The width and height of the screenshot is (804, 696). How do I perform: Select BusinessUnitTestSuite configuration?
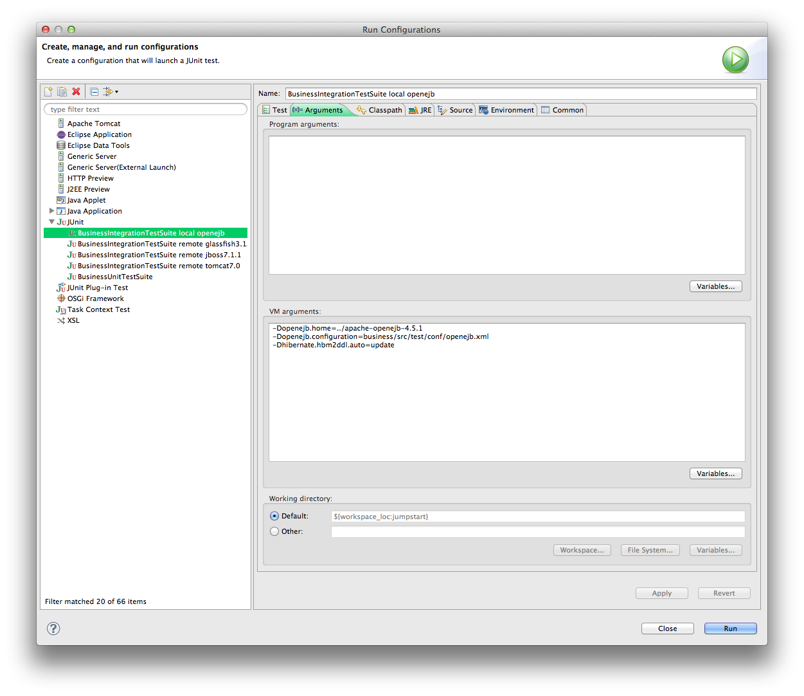pyautogui.click(x=115, y=277)
